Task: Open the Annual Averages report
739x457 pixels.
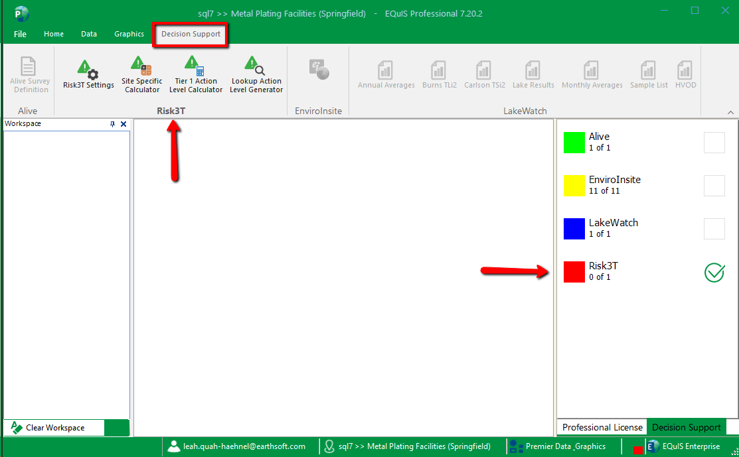Action: coord(386,74)
